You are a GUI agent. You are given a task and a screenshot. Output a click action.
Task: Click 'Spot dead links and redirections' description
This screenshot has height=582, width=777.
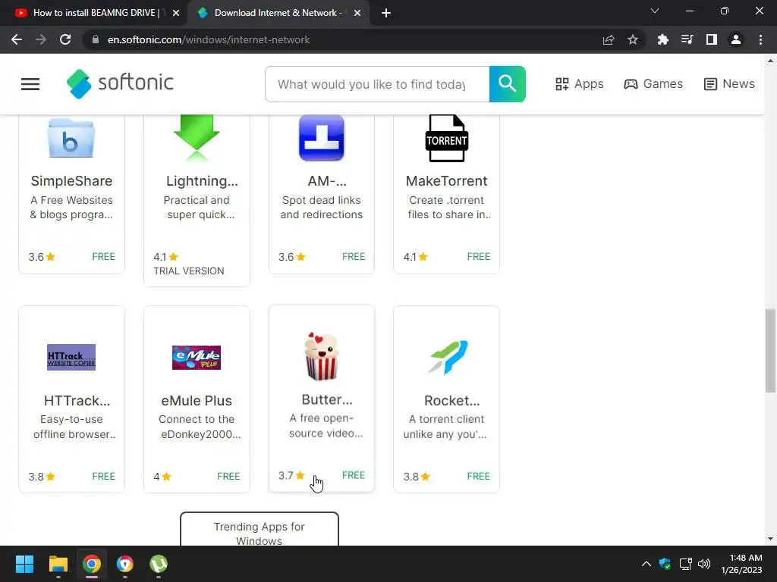322,208
